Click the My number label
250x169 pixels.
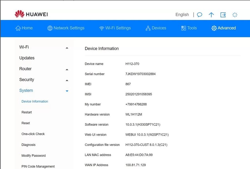click(x=92, y=104)
